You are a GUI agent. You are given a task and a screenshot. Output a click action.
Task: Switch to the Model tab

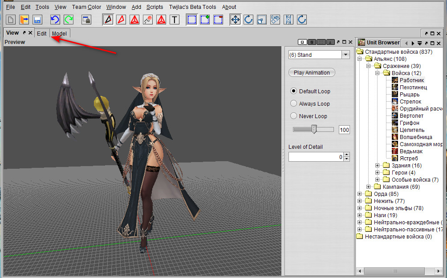(59, 34)
